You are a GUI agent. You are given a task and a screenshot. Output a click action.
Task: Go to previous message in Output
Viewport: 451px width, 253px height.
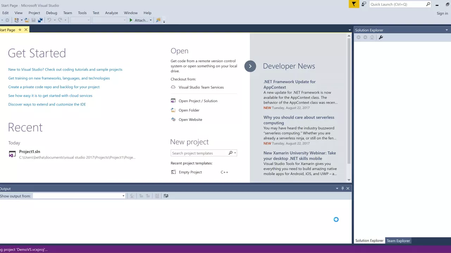coord(141,196)
